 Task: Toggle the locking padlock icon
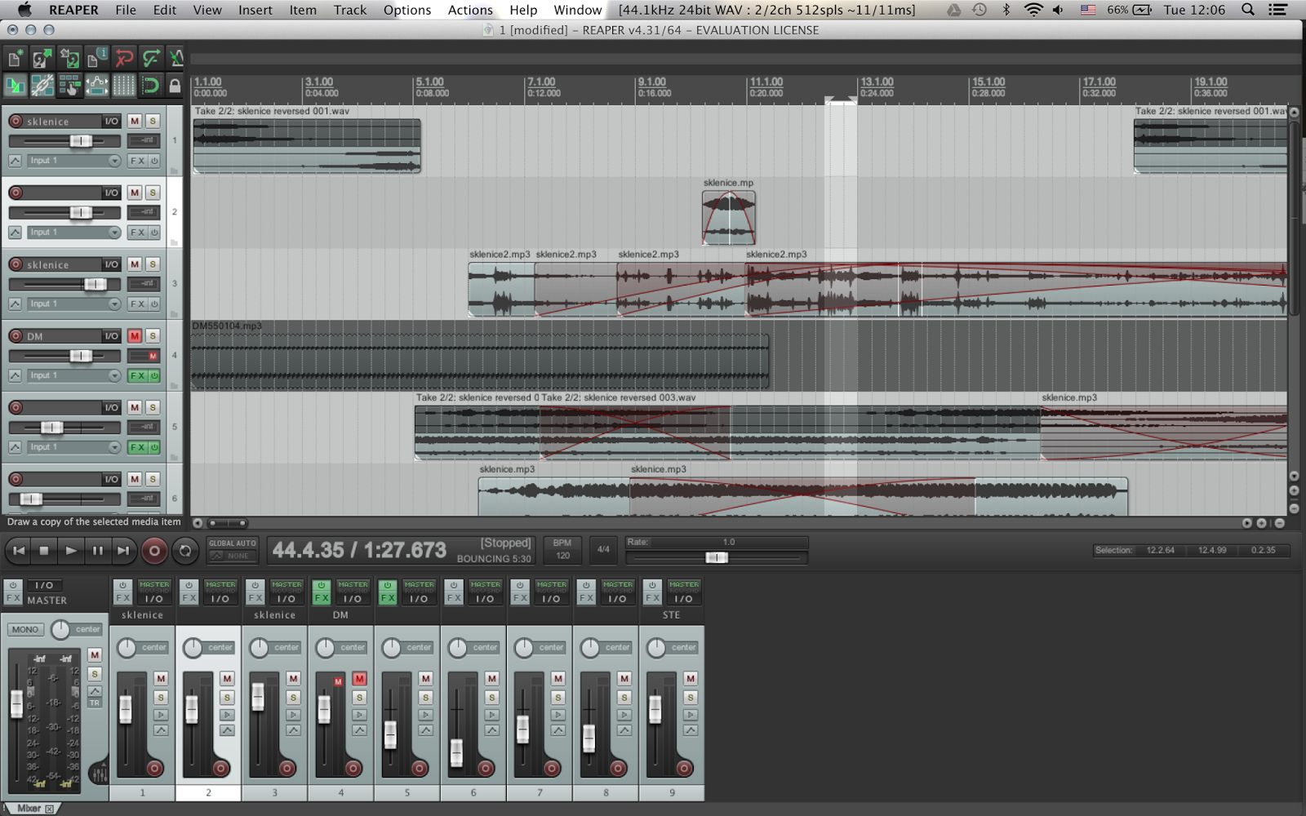(x=175, y=85)
